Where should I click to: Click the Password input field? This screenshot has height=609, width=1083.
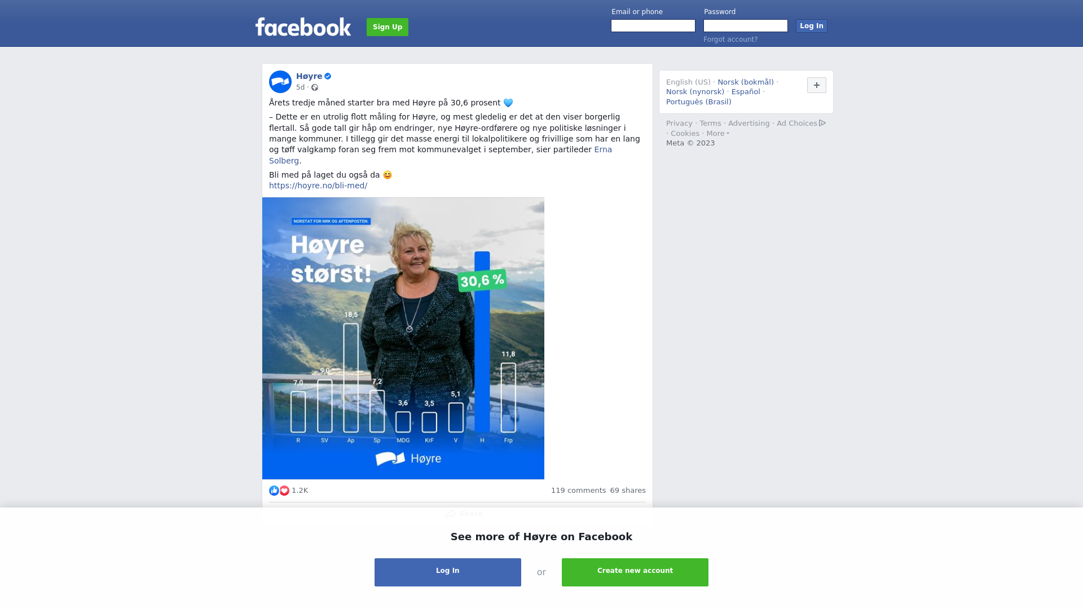point(746,26)
